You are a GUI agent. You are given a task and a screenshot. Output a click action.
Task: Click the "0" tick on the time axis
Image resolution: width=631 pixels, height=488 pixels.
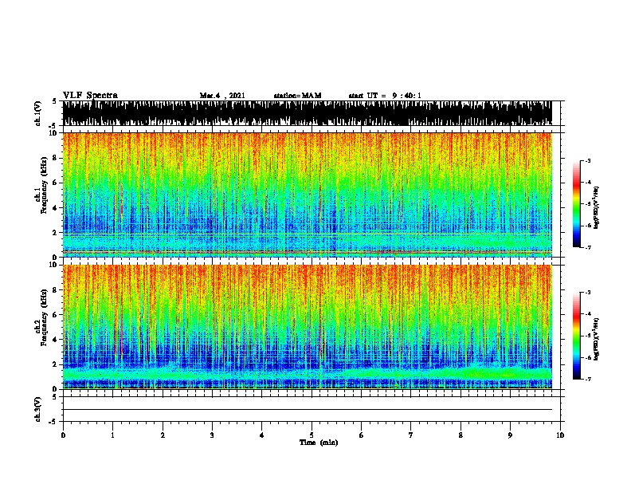(x=63, y=435)
